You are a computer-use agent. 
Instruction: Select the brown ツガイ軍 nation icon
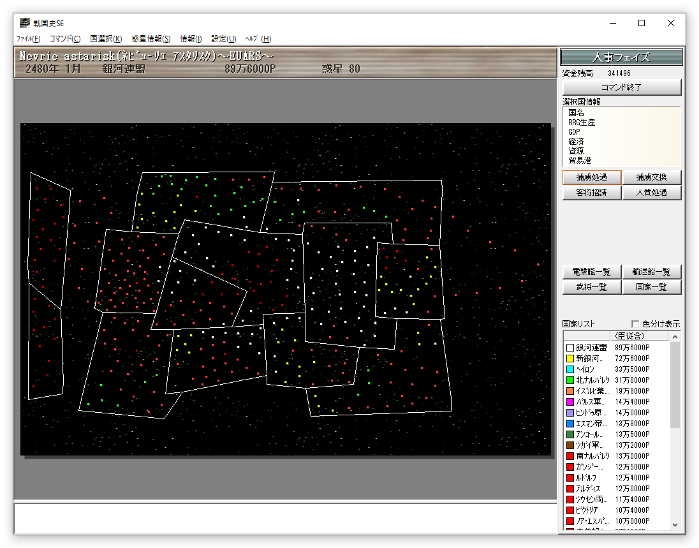click(570, 445)
